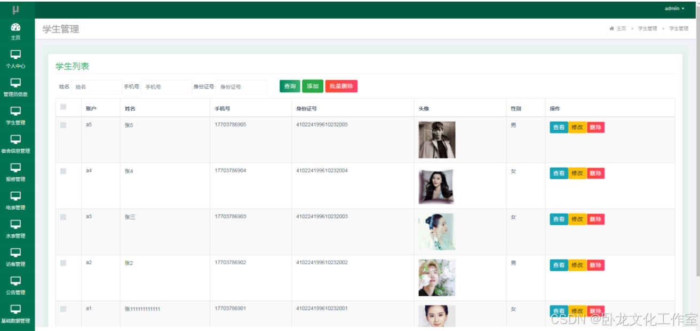Click 主页 link in breadcrumb
Image resolution: width=700 pixels, height=331 pixels.
[x=621, y=29]
